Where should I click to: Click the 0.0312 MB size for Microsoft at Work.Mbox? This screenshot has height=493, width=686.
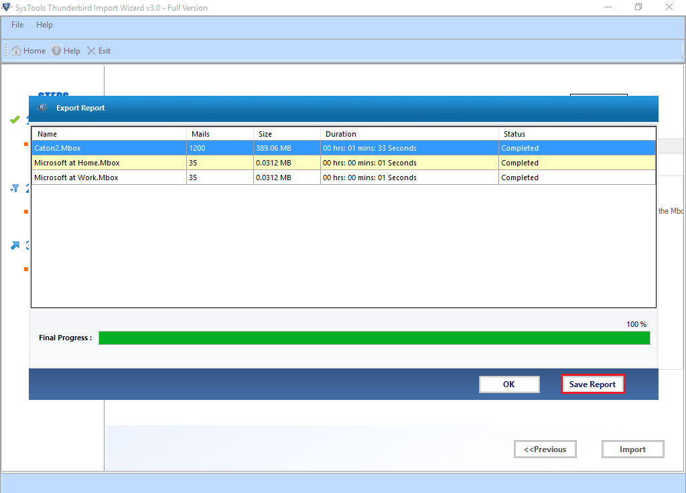[x=287, y=178]
